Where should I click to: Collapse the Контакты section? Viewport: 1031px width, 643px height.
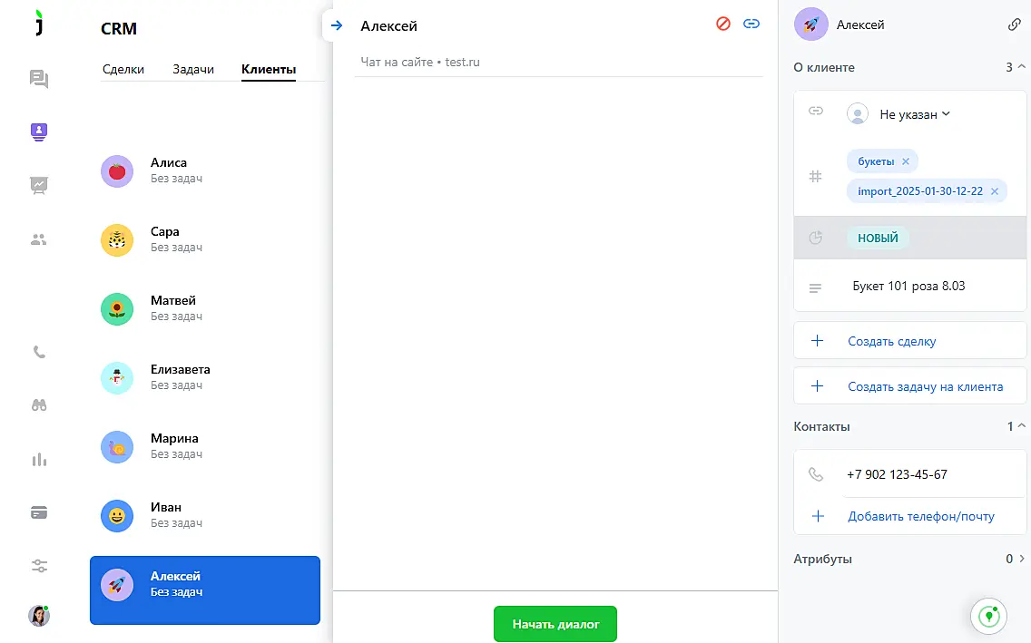tap(1021, 426)
